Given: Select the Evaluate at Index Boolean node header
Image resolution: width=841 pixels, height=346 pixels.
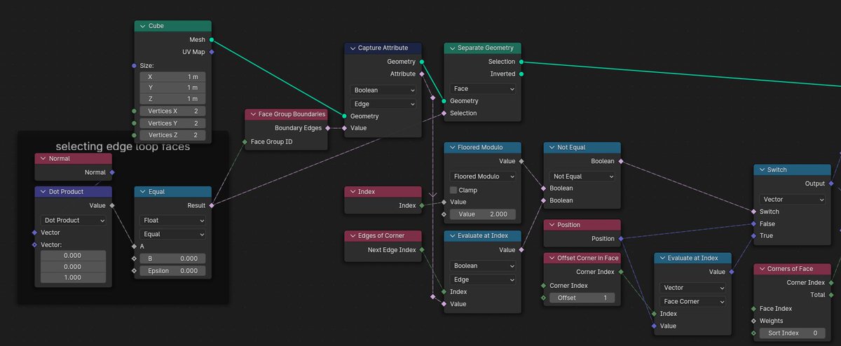Looking at the screenshot, I should [x=483, y=236].
